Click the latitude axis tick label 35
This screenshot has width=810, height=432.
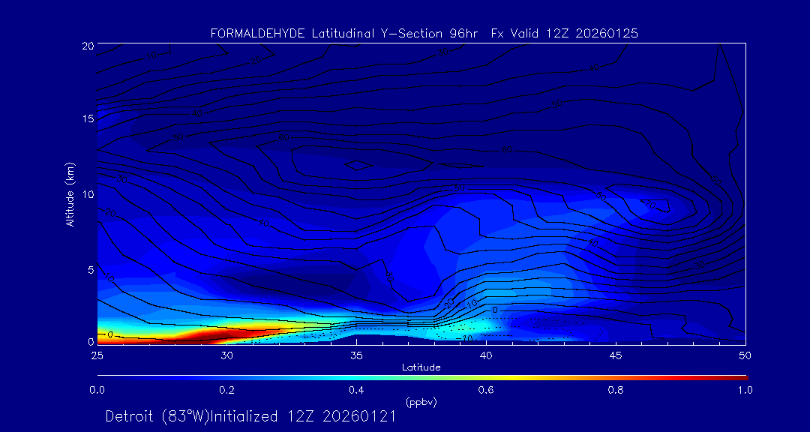[356, 355]
